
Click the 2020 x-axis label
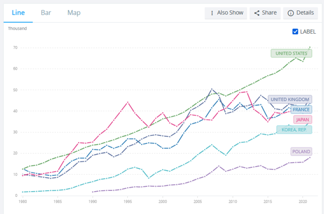(302, 201)
